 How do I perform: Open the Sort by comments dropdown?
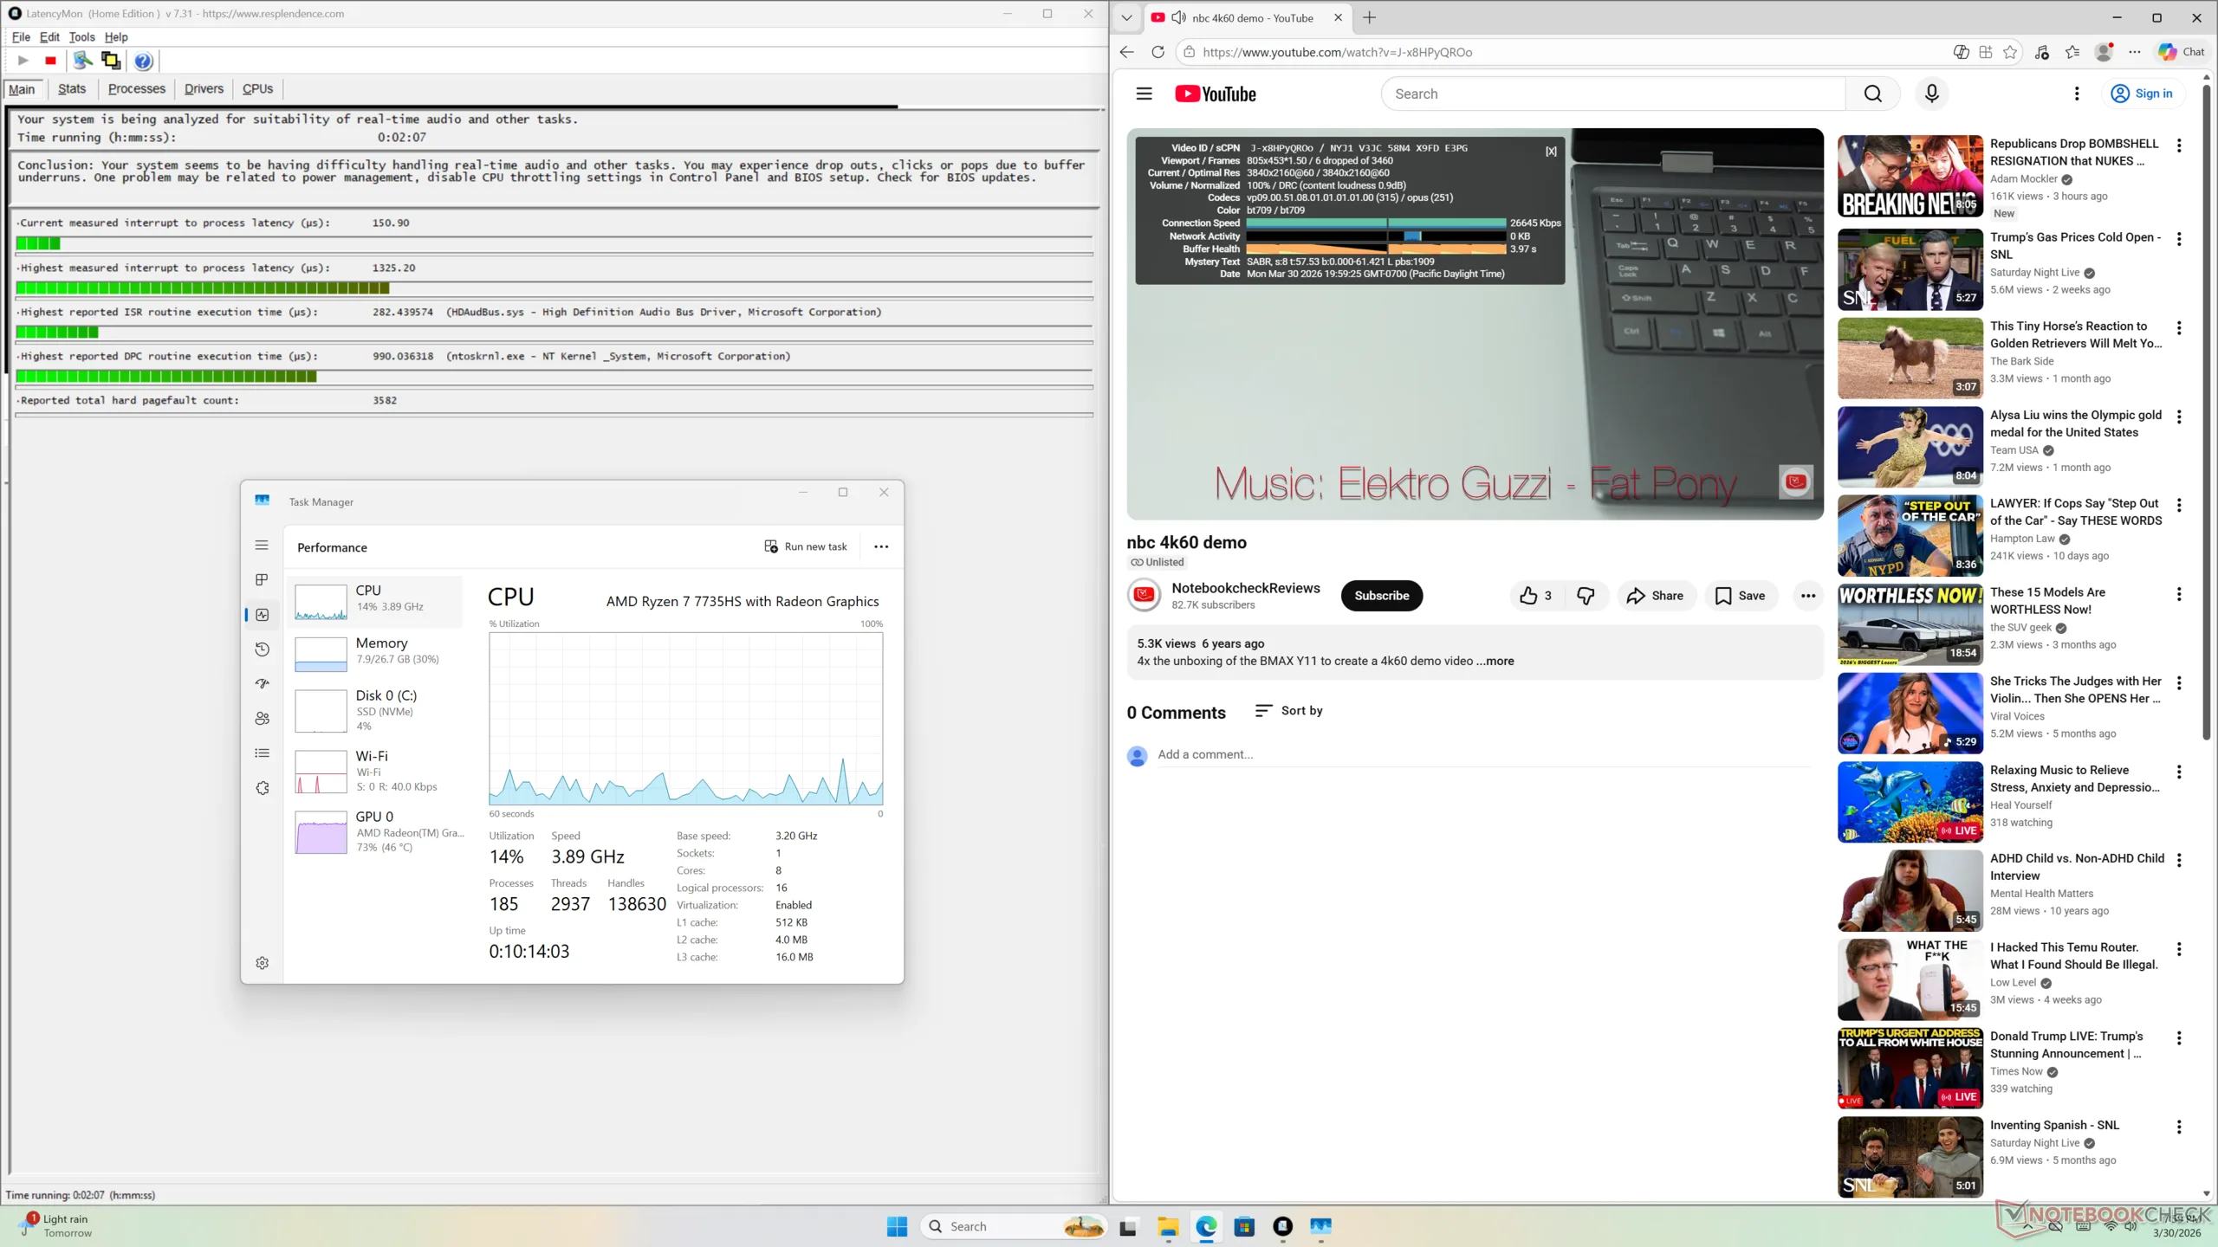(1289, 711)
